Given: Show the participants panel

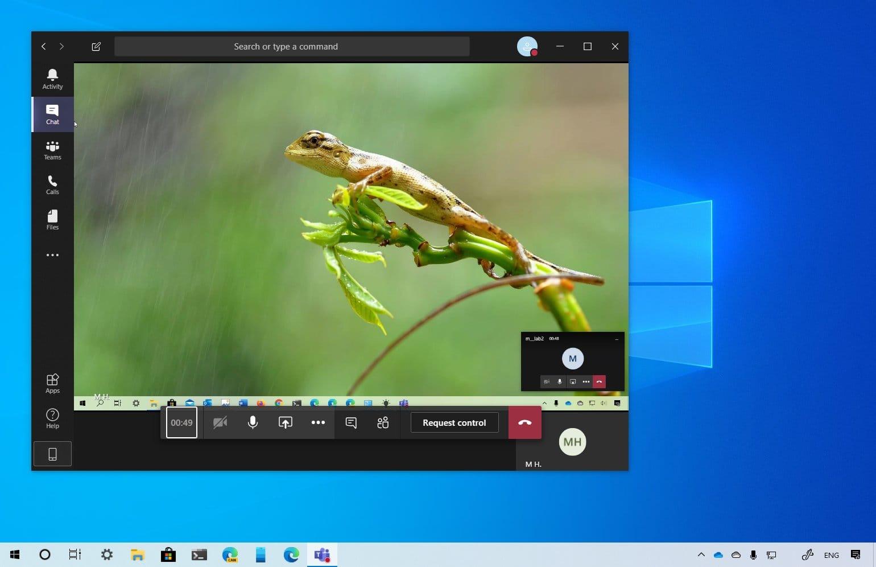Looking at the screenshot, I should pyautogui.click(x=383, y=422).
